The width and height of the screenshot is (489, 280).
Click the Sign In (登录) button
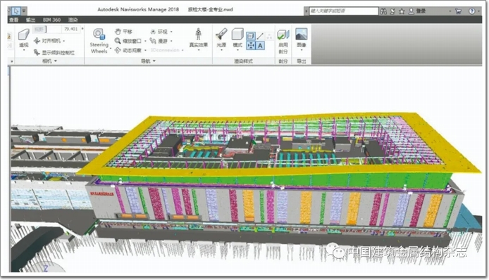417,11
